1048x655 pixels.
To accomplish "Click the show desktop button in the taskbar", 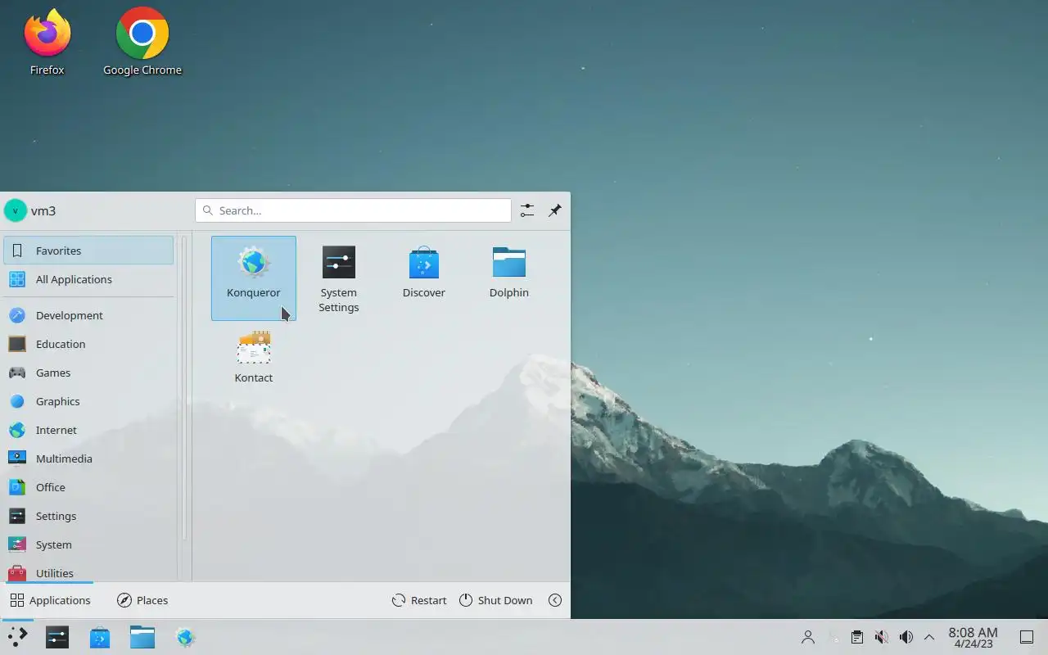I will [1026, 637].
